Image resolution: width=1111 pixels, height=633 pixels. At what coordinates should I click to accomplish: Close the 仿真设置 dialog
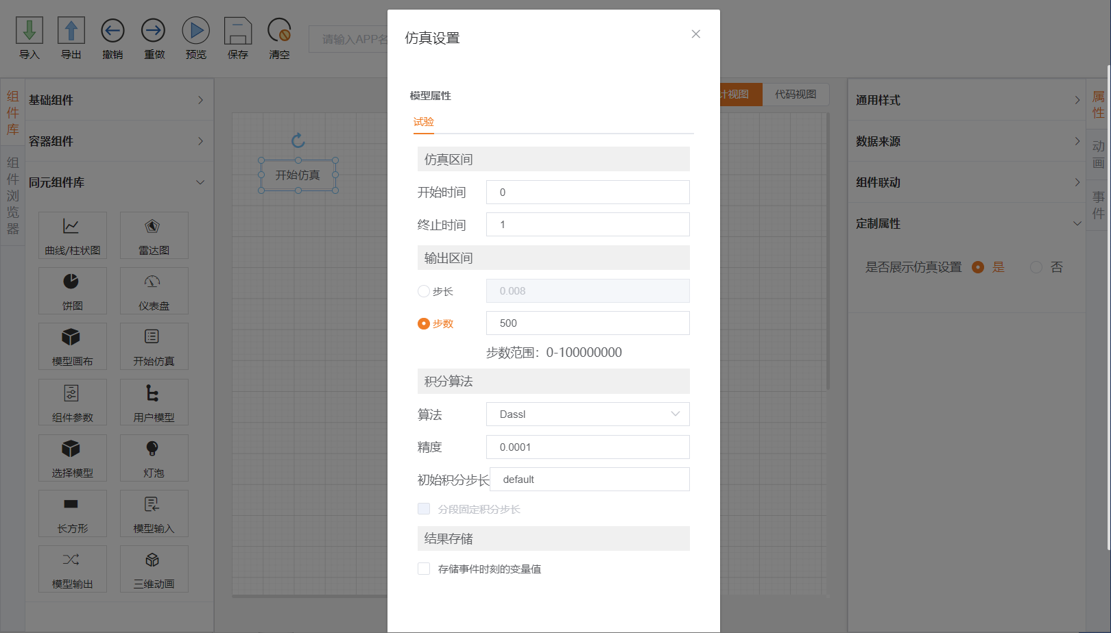click(x=695, y=34)
